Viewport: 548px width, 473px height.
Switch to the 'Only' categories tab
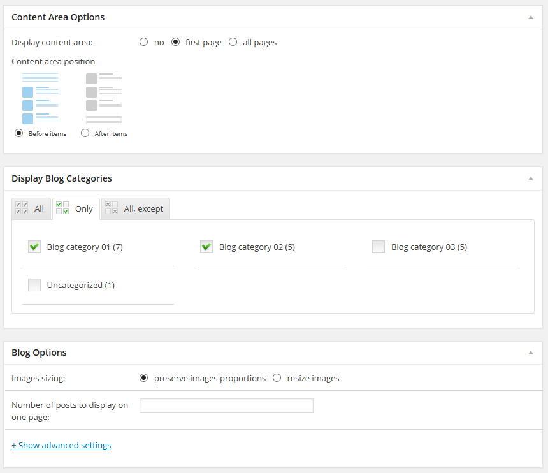(76, 208)
